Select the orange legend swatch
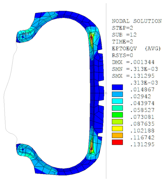168x182 pixels. [117, 135]
